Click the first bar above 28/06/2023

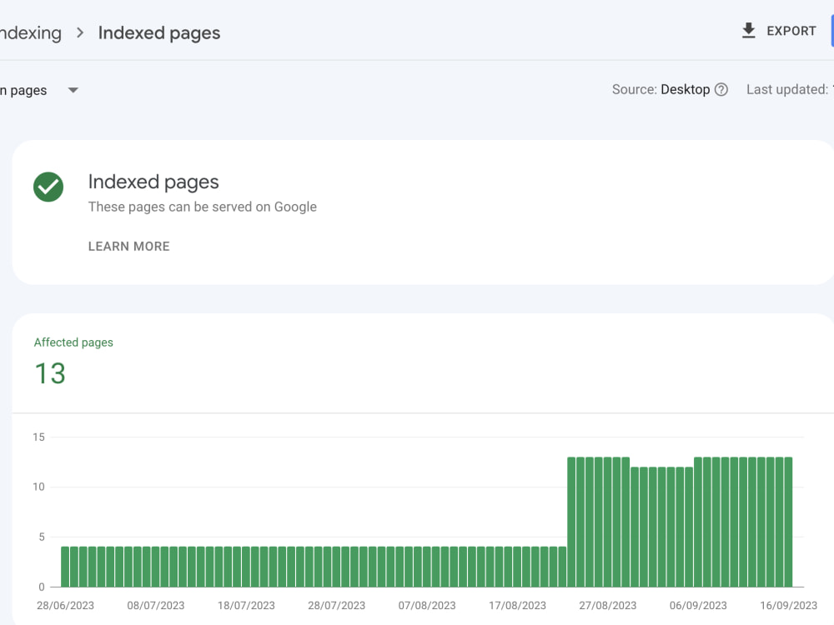[65, 567]
